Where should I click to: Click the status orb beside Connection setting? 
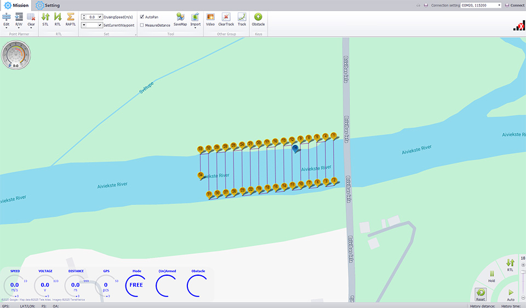coord(426,5)
